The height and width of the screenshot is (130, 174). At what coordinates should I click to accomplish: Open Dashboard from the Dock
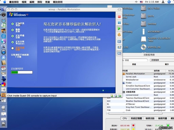[4, 15]
